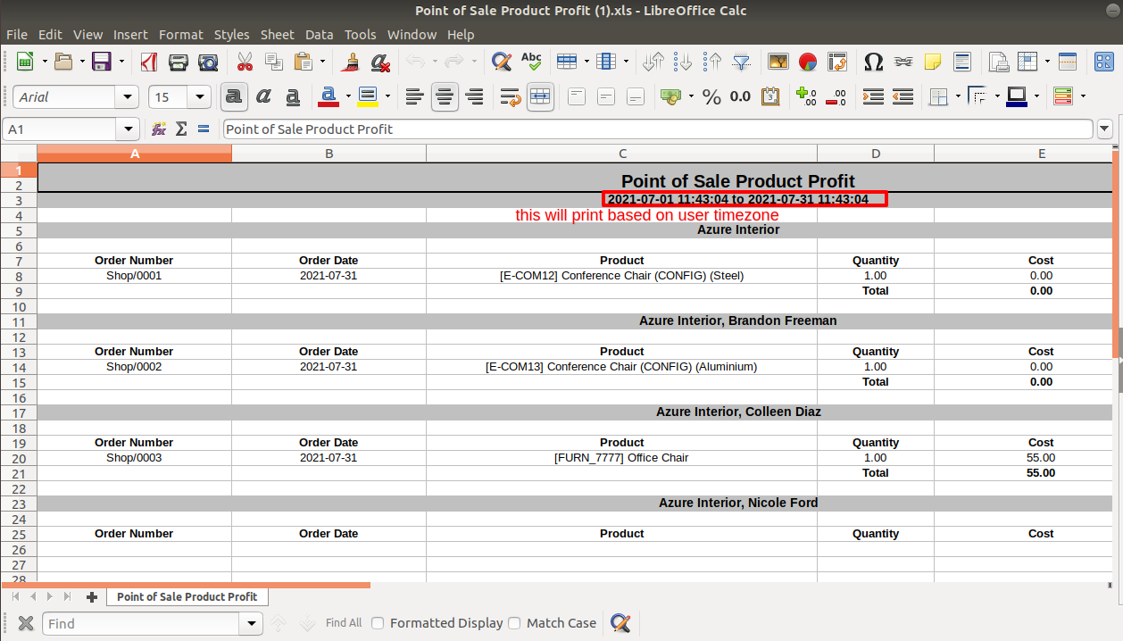Click the formula input line
Viewport: 1123px width, 641px height.
coord(658,129)
